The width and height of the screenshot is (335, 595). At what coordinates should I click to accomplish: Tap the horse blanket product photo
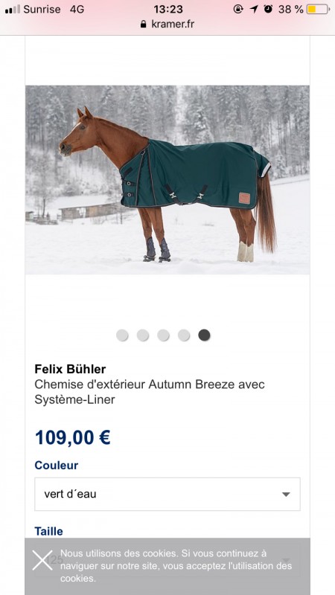point(167,180)
